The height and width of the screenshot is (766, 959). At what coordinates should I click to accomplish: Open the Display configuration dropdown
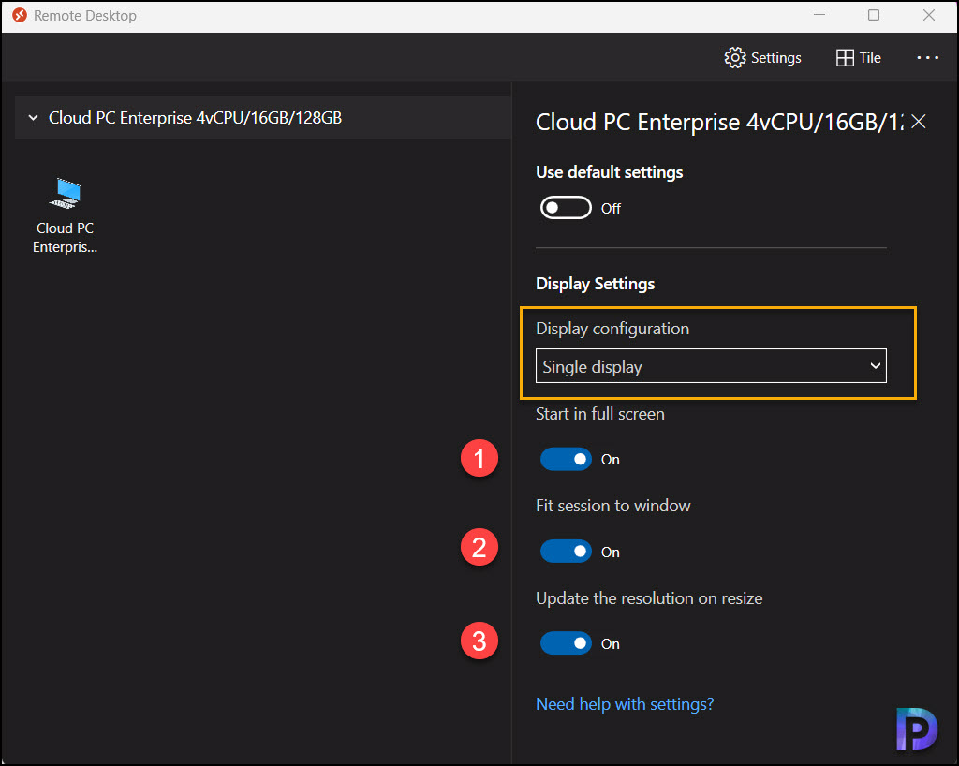click(x=711, y=366)
